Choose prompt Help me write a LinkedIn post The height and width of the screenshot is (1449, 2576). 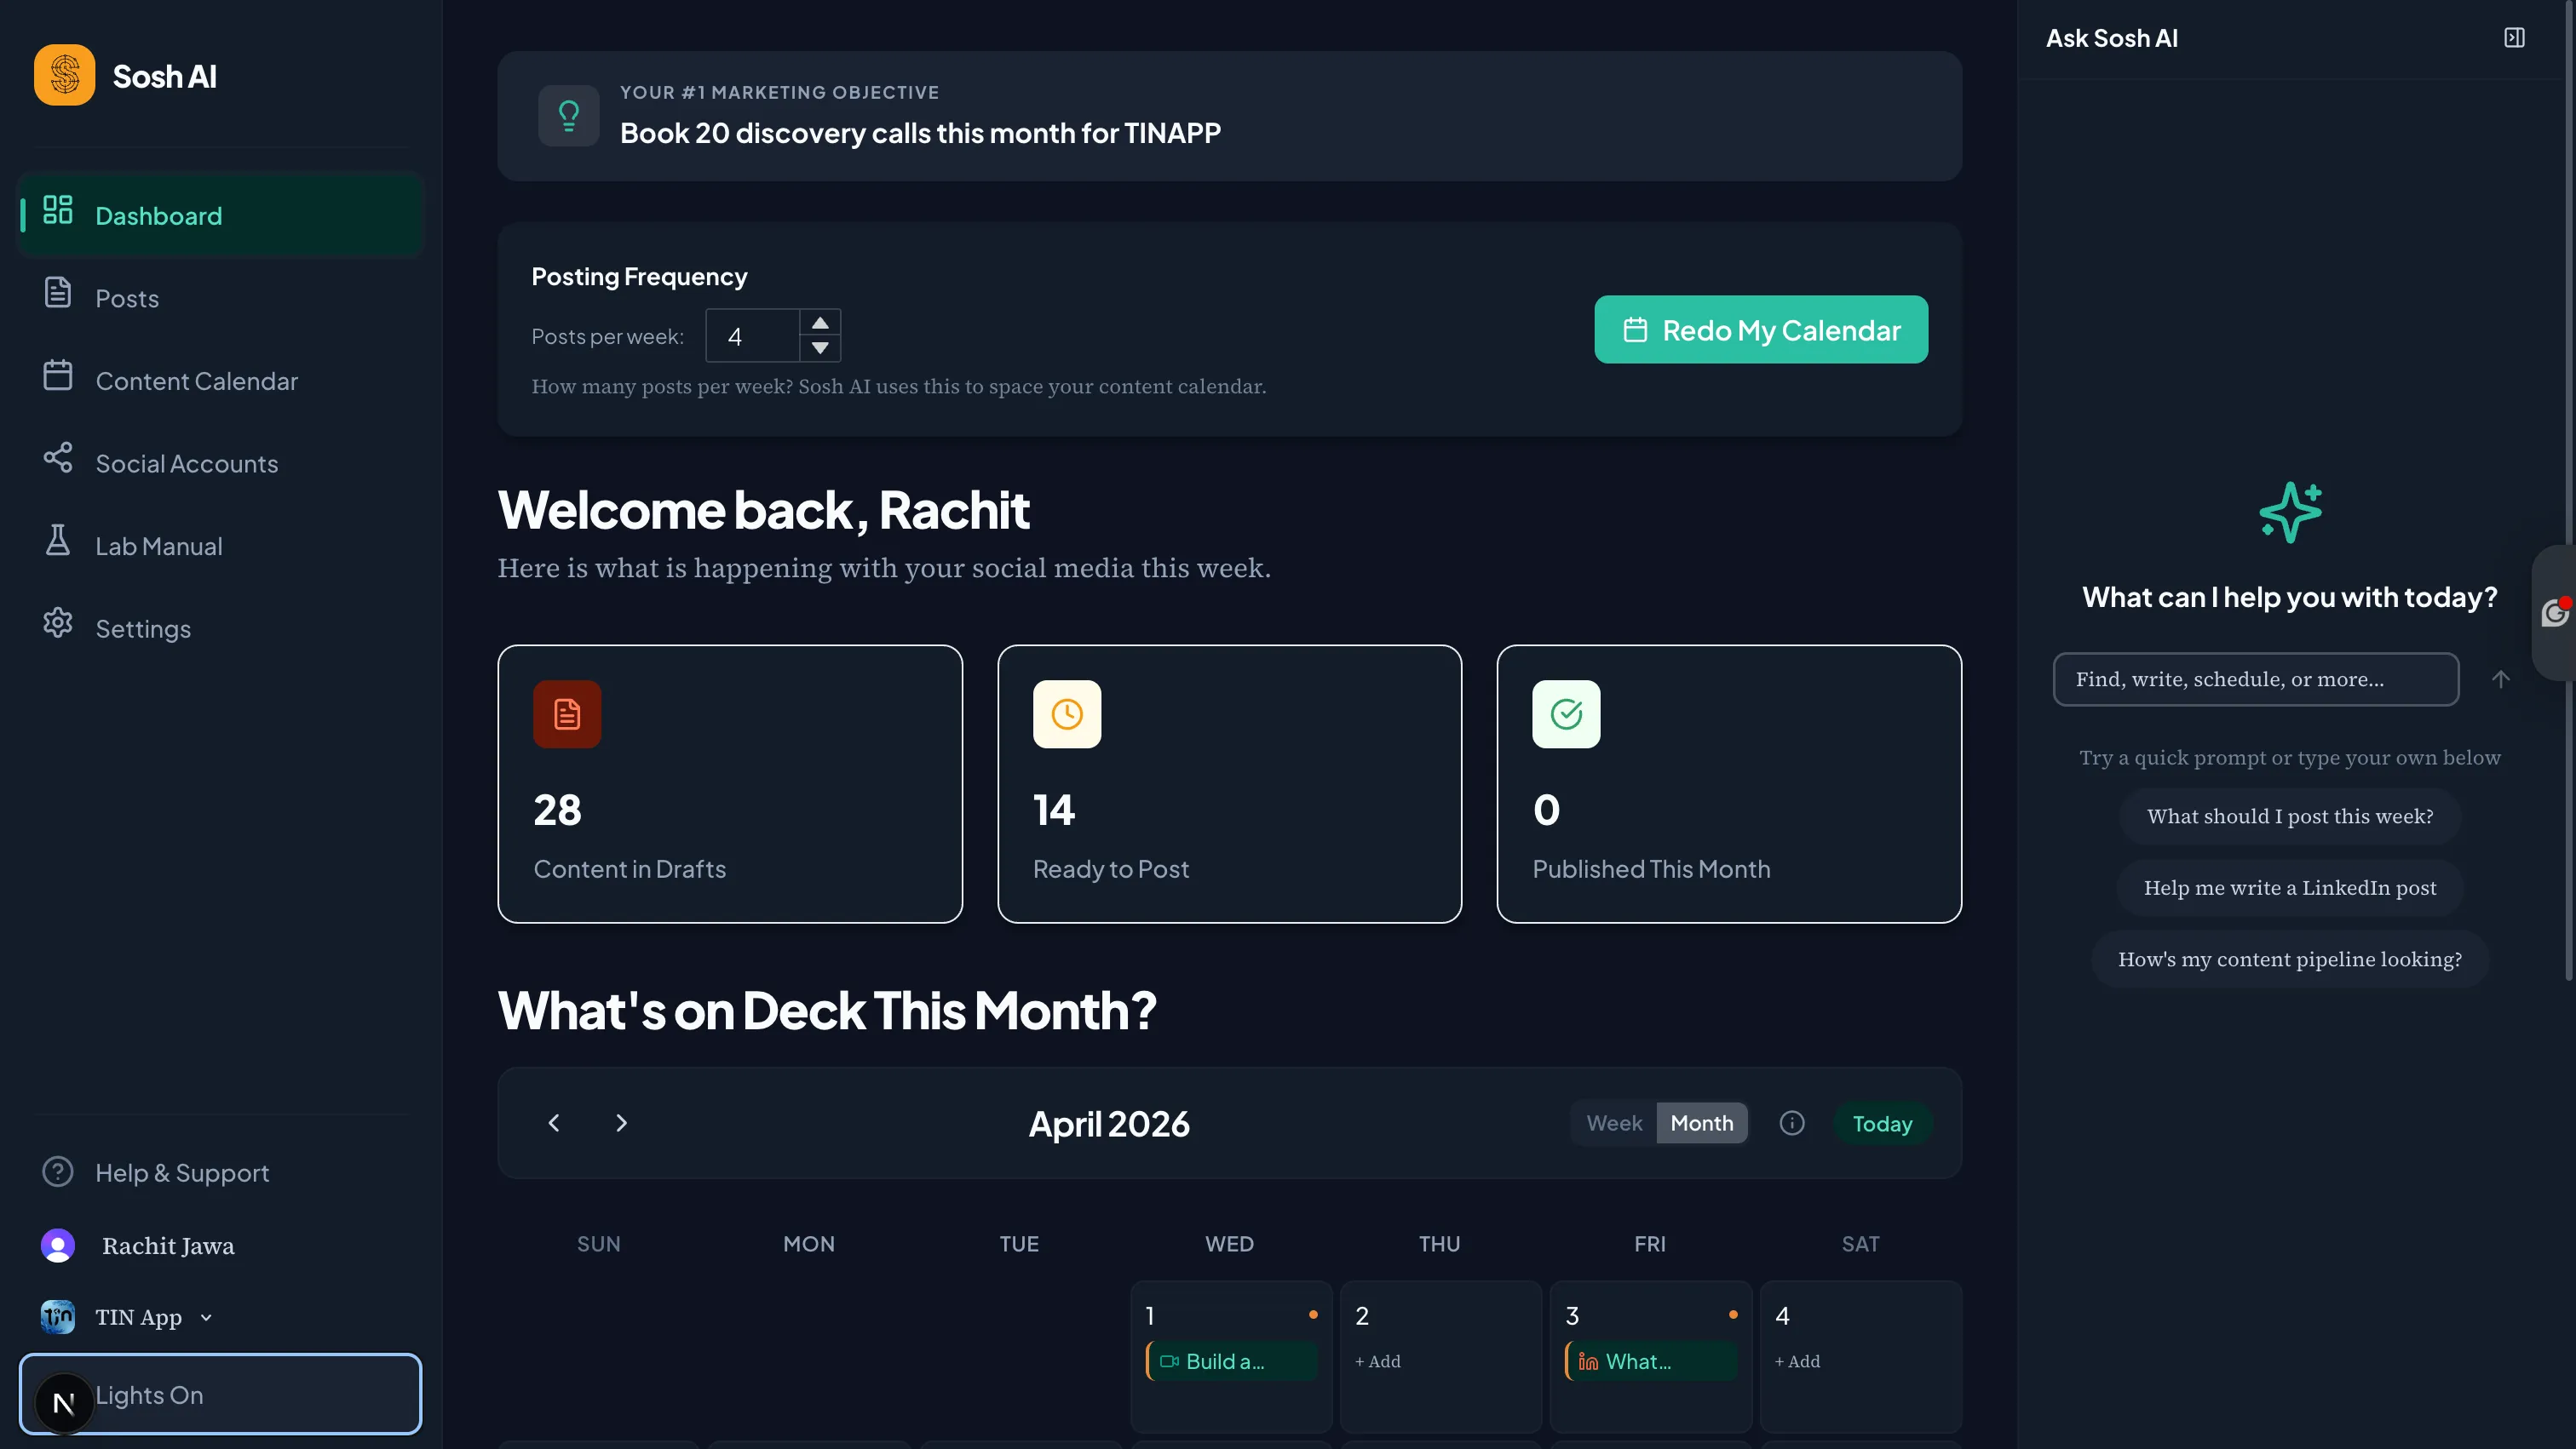(x=2290, y=887)
